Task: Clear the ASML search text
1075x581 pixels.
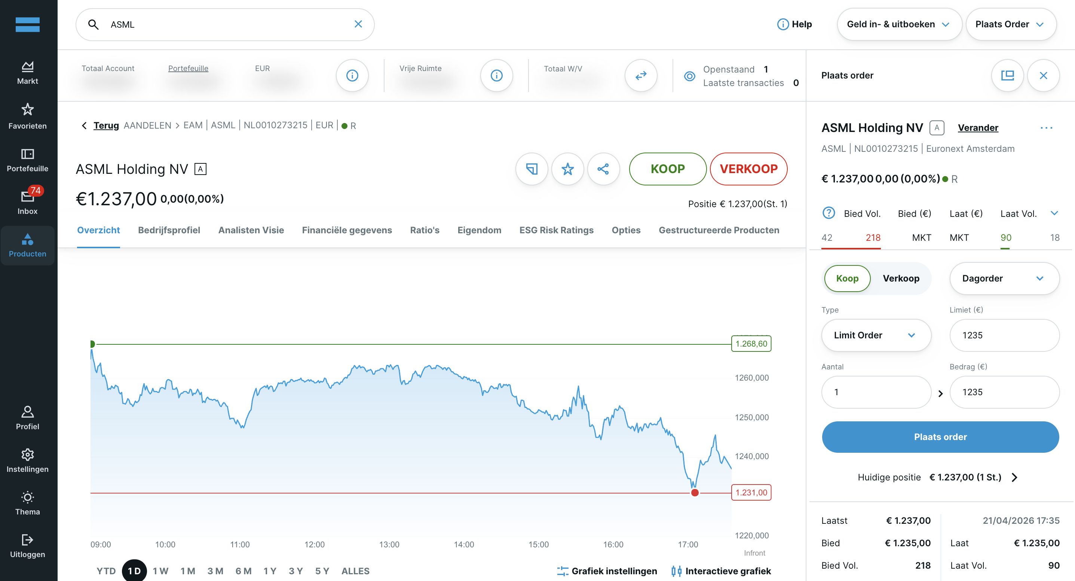Action: pos(358,24)
